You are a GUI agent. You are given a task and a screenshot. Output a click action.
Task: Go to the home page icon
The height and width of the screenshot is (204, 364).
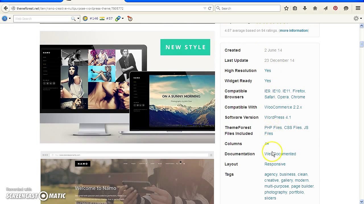point(315,8)
